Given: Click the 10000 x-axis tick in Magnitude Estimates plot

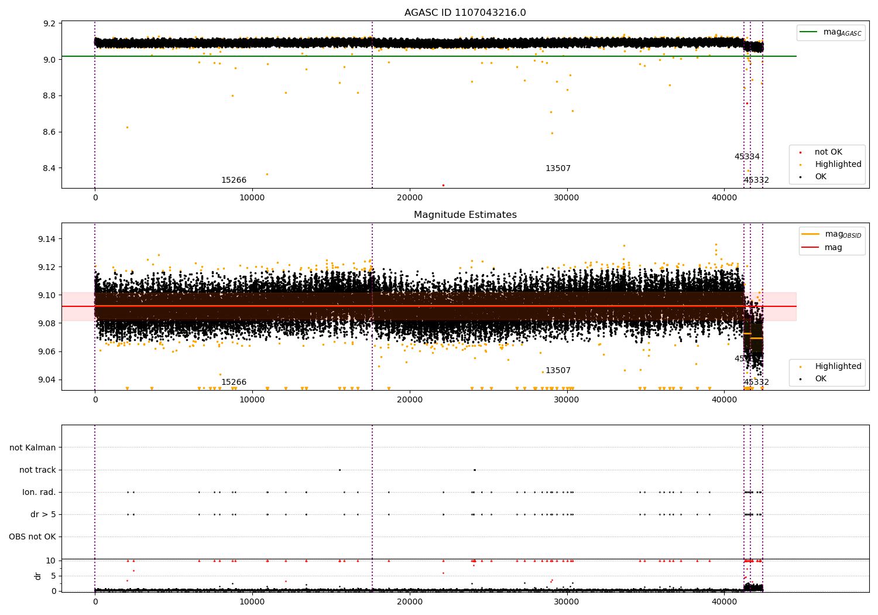Looking at the screenshot, I should coord(252,400).
